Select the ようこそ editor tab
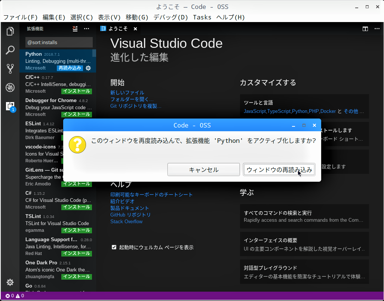Image resolution: width=384 pixels, height=301 pixels. pyautogui.click(x=119, y=29)
